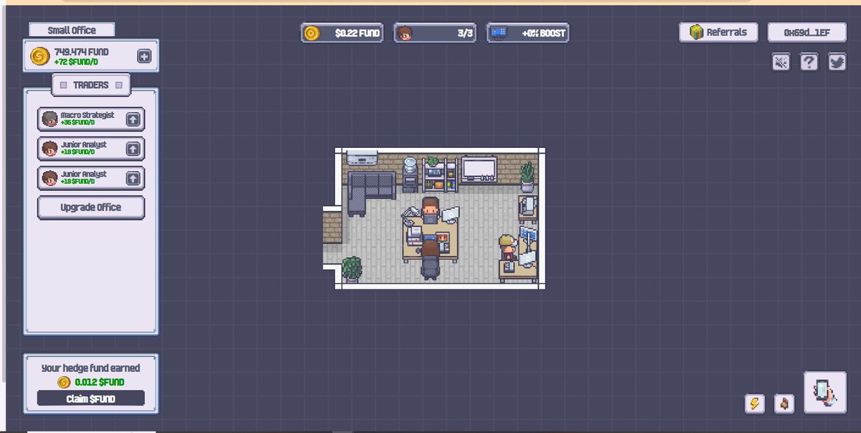Viewport: 861px width, 433px height.
Task: Select the Small Office label tab
Action: [72, 30]
